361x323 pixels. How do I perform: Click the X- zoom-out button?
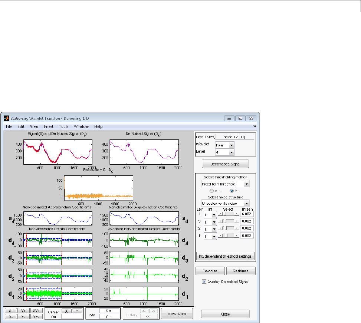point(11,317)
